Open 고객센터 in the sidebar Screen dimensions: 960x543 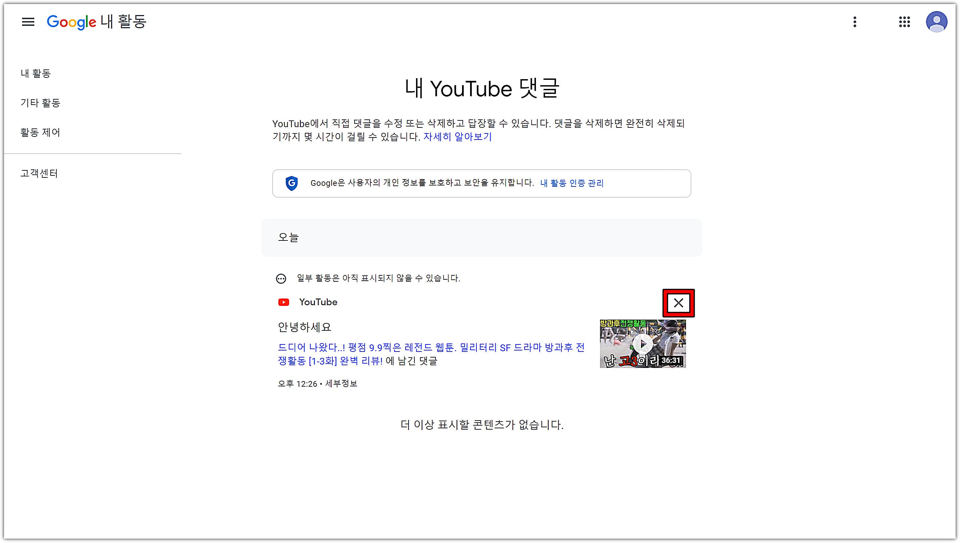click(39, 173)
